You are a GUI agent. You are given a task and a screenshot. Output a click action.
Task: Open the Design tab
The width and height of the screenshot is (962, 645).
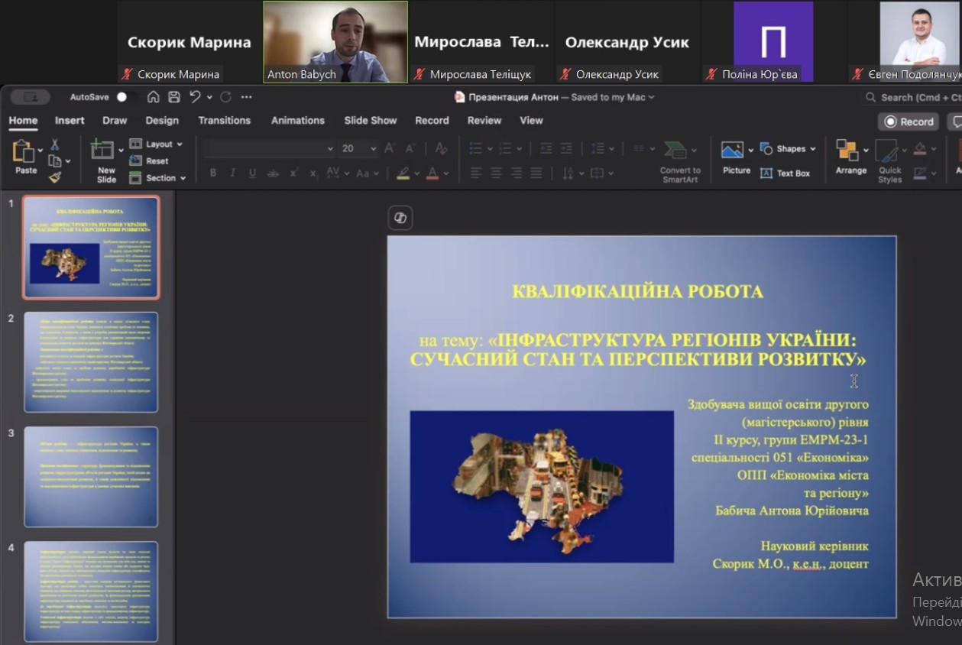(162, 120)
